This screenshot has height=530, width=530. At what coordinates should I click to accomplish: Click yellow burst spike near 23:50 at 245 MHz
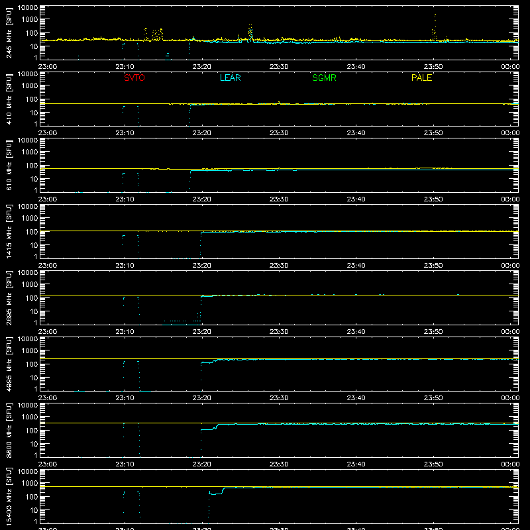point(435,28)
